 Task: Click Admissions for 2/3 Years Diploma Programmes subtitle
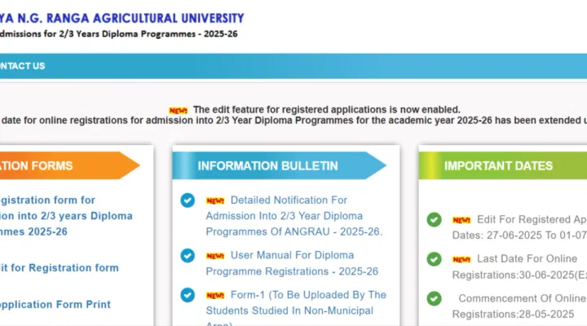click(x=119, y=33)
